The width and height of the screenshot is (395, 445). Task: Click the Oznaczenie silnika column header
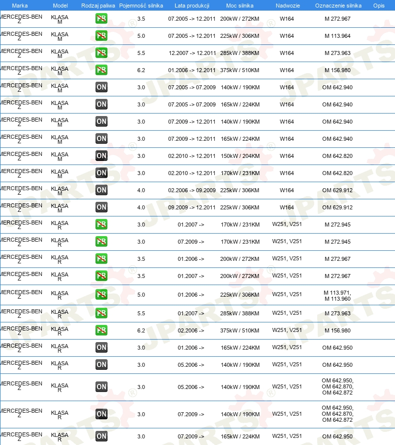338,6
